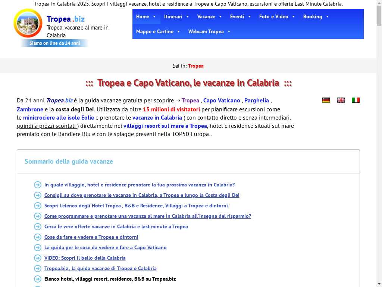The image size is (382, 287).
Task: Follow the Parghelia link in intro
Action: [257, 101]
